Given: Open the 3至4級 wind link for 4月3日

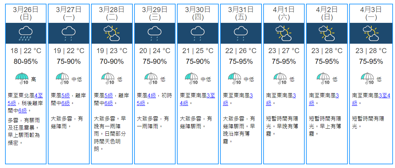Looking at the screenshot, I should click(x=384, y=96).
